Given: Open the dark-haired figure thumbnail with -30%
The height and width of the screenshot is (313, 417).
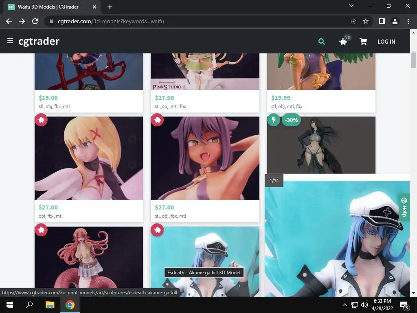Looking at the screenshot, I should [x=321, y=145].
